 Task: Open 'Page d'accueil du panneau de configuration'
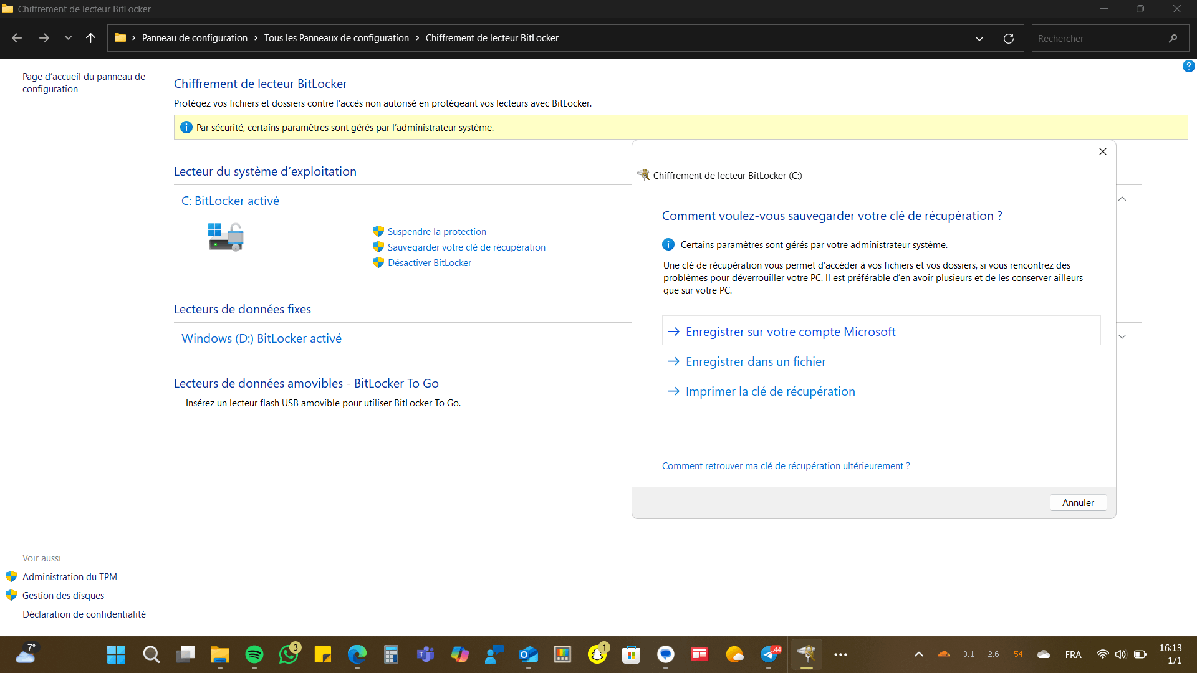click(84, 83)
